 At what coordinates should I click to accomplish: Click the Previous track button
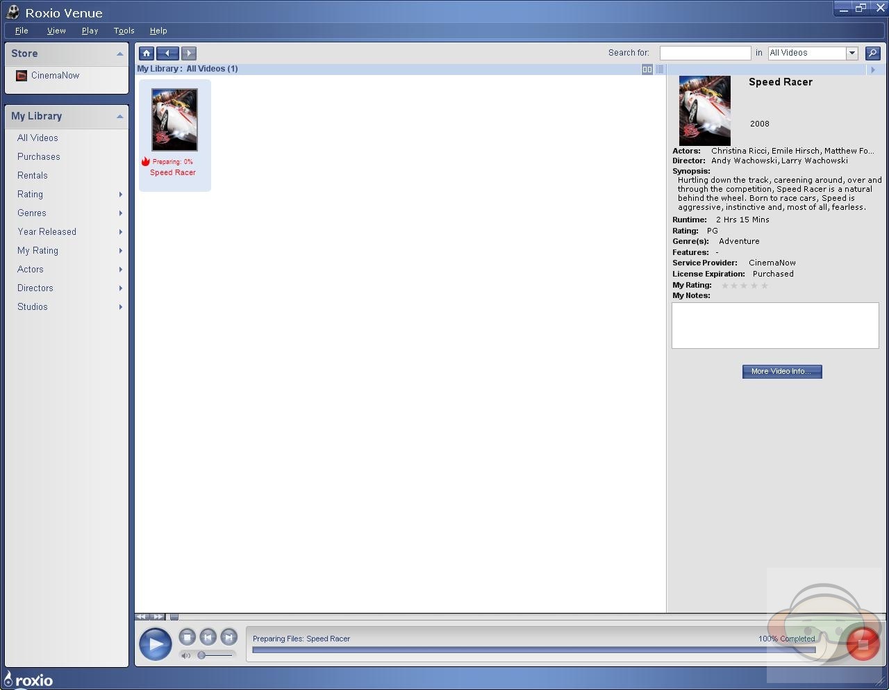(x=208, y=637)
